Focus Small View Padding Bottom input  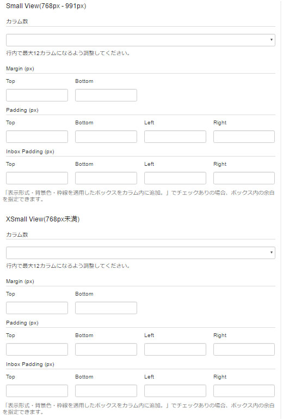click(106, 136)
